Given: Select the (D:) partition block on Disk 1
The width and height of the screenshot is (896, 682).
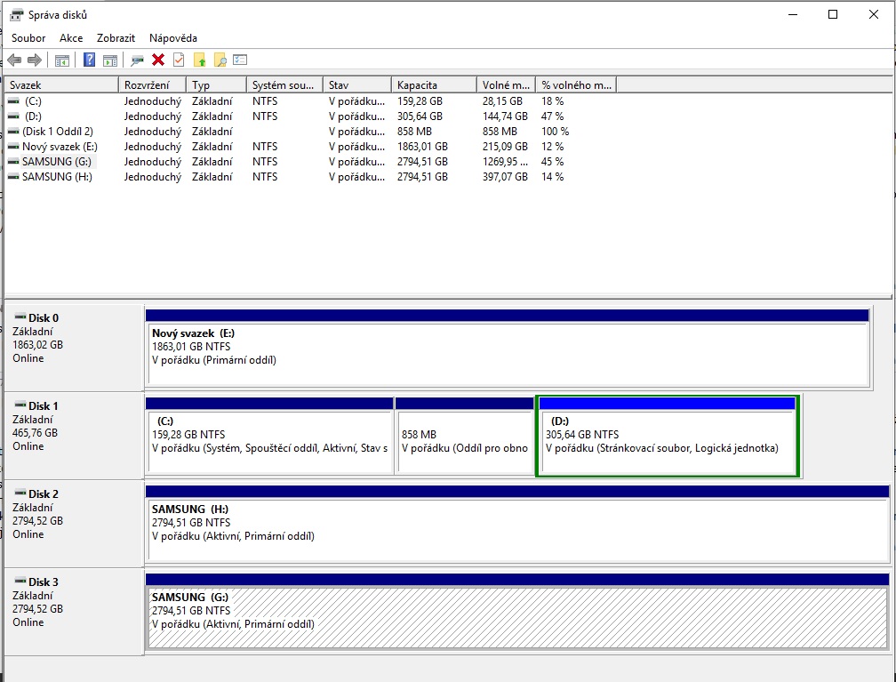Looking at the screenshot, I should tap(667, 436).
